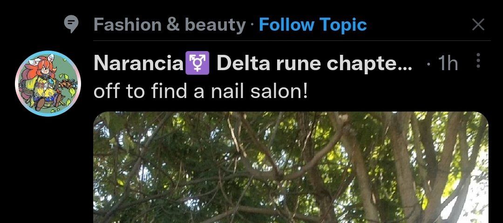Image resolution: width=503 pixels, height=223 pixels.
Task: Open the tweet via the 1h timestamp
Action: click(448, 63)
